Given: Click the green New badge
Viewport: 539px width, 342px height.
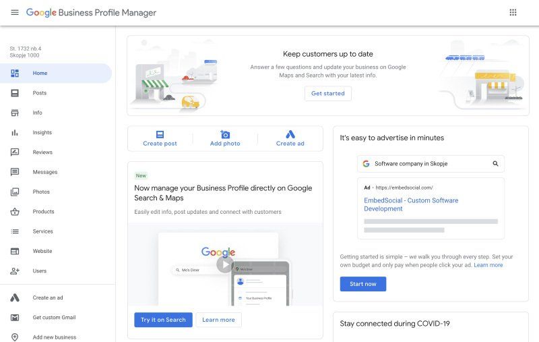Looking at the screenshot, I should 141,175.
